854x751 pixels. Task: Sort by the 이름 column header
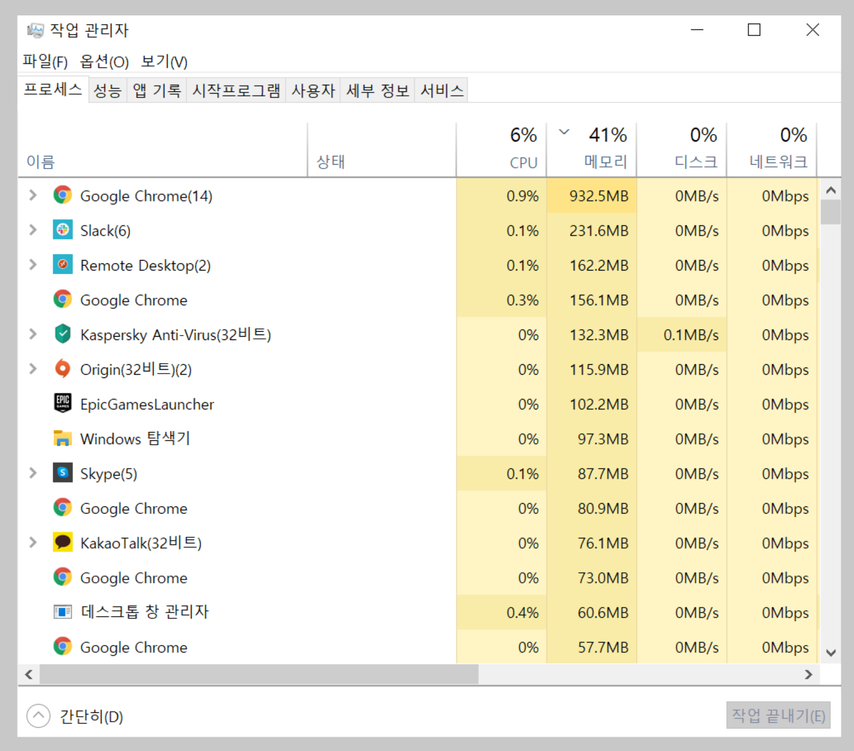[x=163, y=150]
